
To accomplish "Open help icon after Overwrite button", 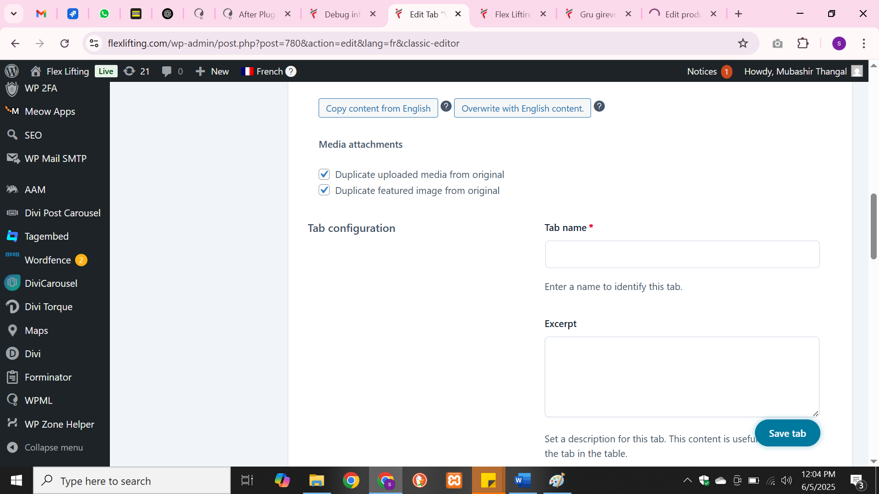I will pos(599,106).
